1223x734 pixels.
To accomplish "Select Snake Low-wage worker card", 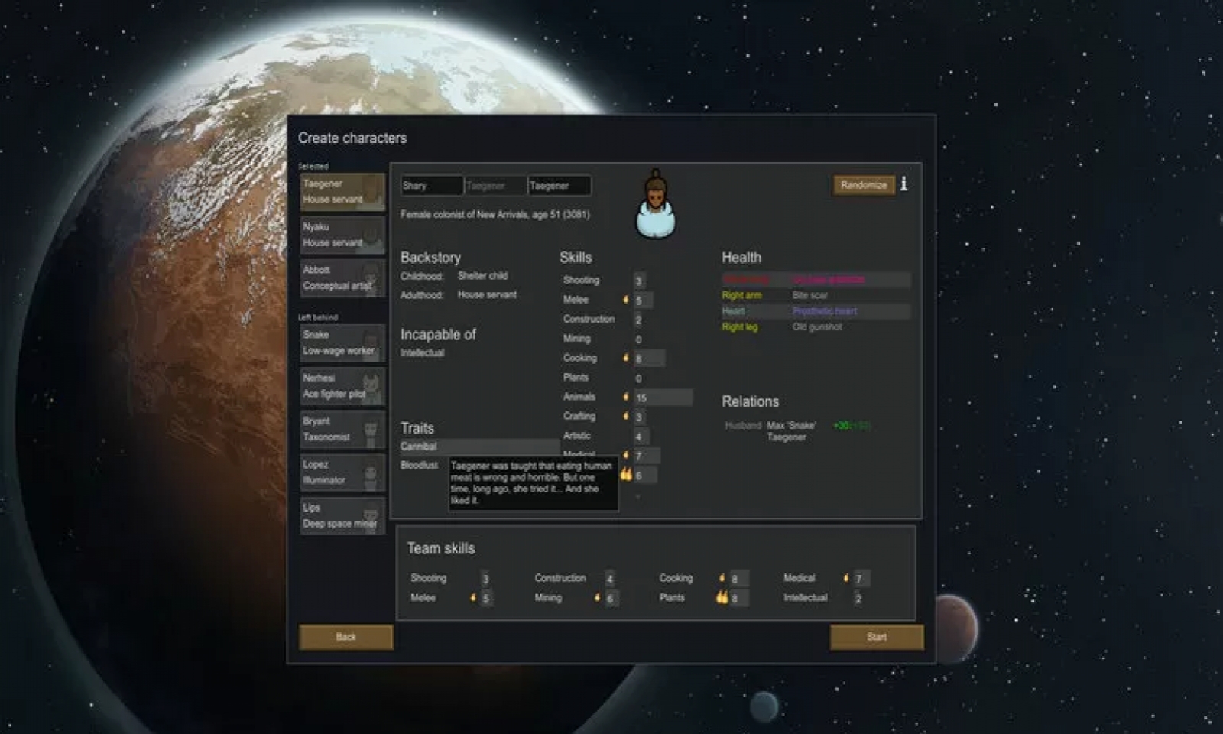I will pos(342,343).
